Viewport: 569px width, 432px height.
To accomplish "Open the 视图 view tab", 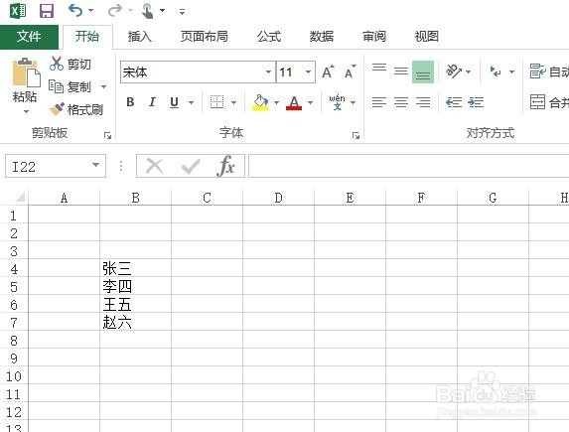I will (x=427, y=37).
